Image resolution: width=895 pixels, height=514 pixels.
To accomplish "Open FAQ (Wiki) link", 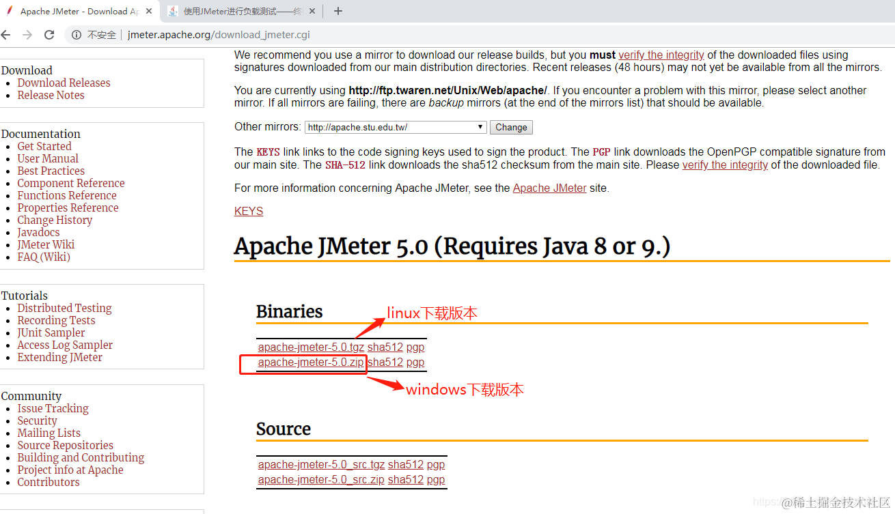I will coord(44,257).
